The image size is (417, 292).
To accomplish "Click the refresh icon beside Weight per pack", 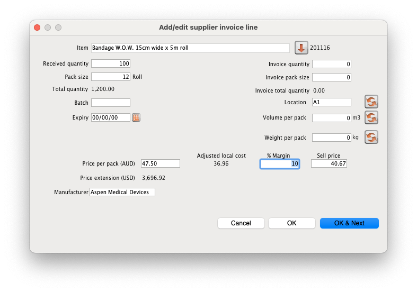I will (x=371, y=137).
